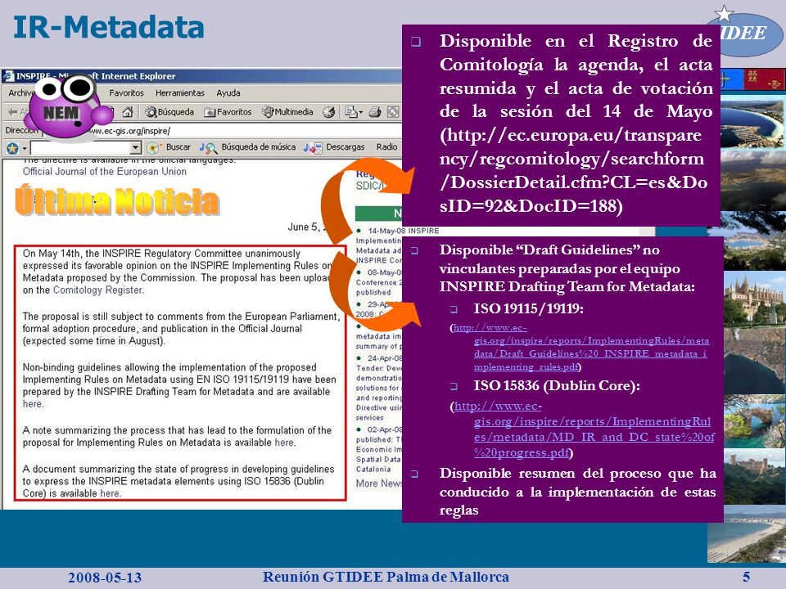This screenshot has width=786, height=589.
Task: Select the cathedral photo thumbnail
Action: click(x=753, y=299)
